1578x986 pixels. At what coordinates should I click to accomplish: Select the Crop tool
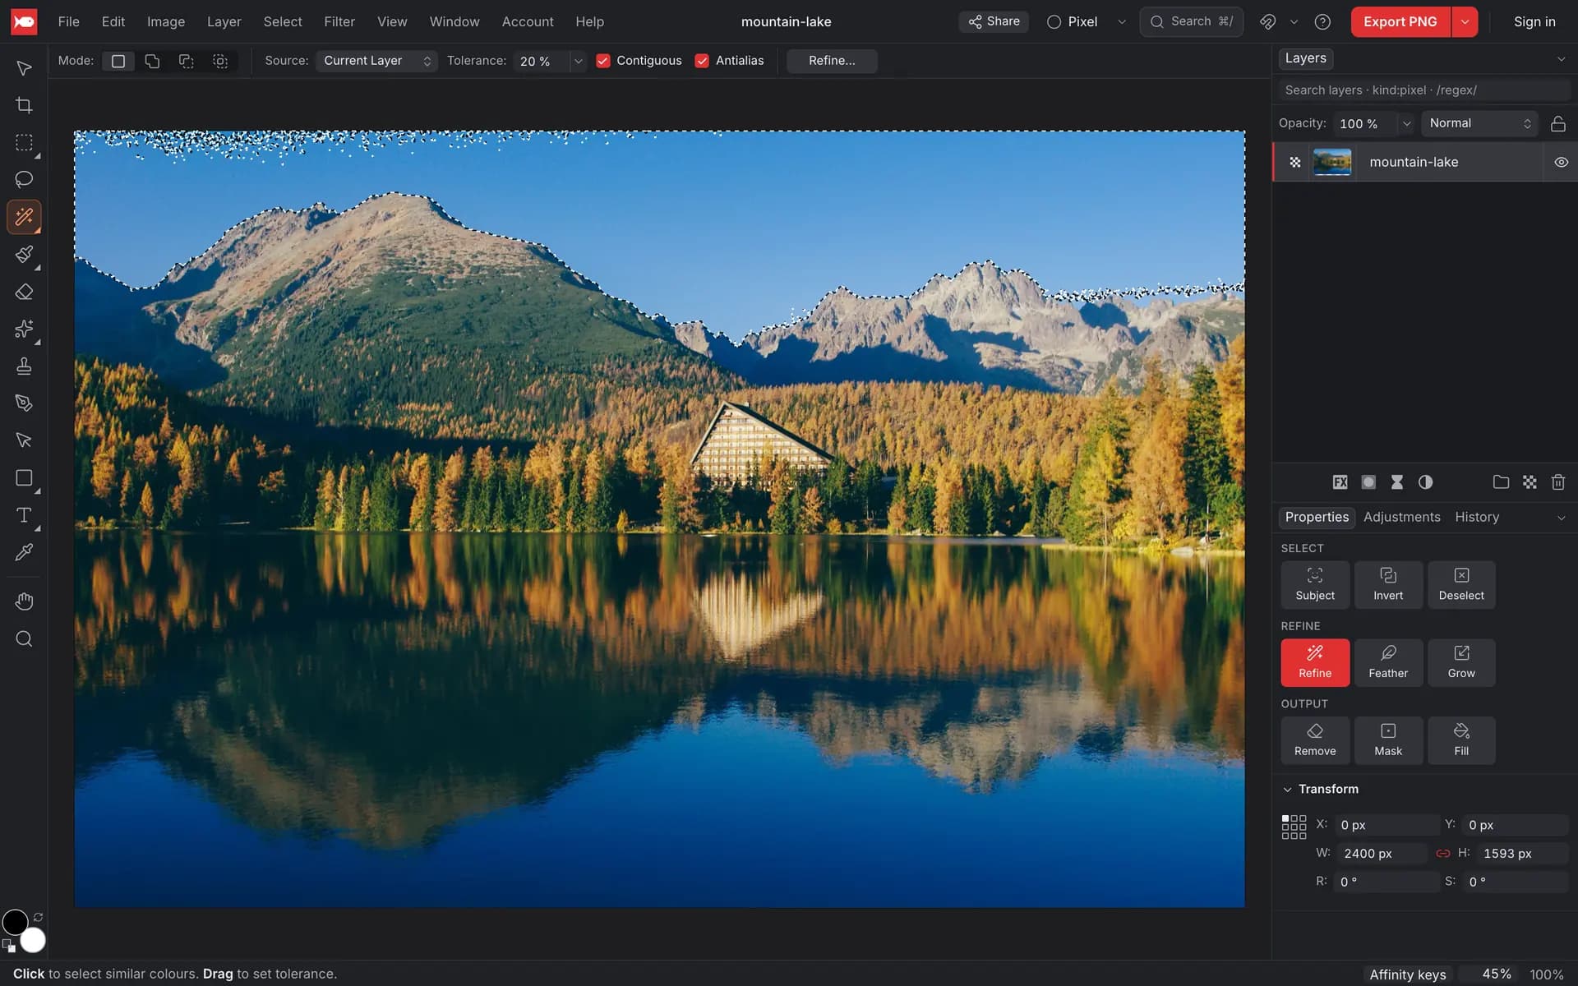click(x=24, y=105)
